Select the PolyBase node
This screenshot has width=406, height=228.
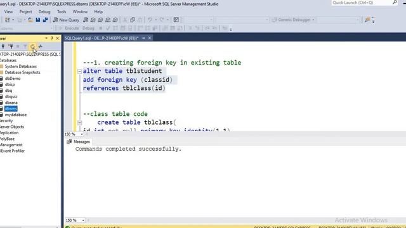click(x=7, y=139)
